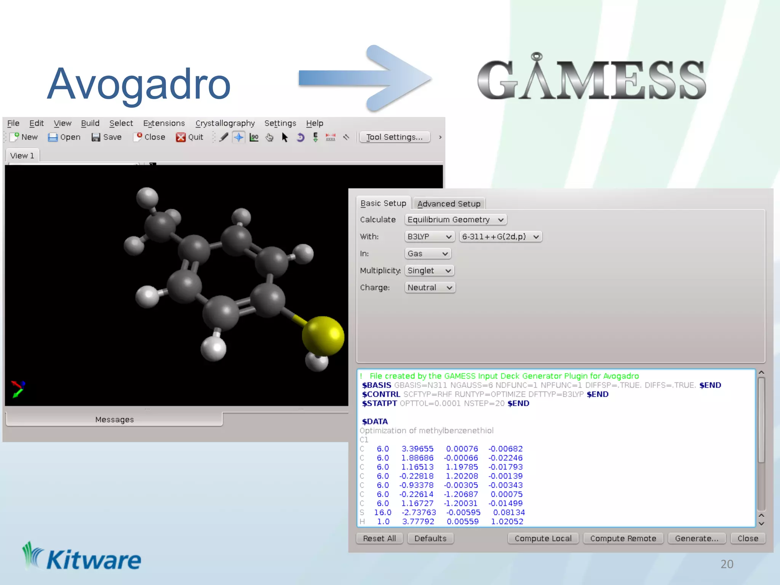Open the Charge Neutral dropdown
Viewport: 780px width, 585px height.
[x=430, y=288]
